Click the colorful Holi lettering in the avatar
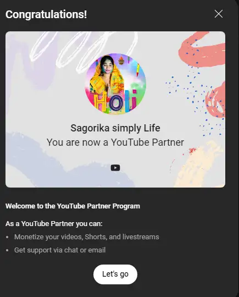The image size is (239, 297). [115, 102]
